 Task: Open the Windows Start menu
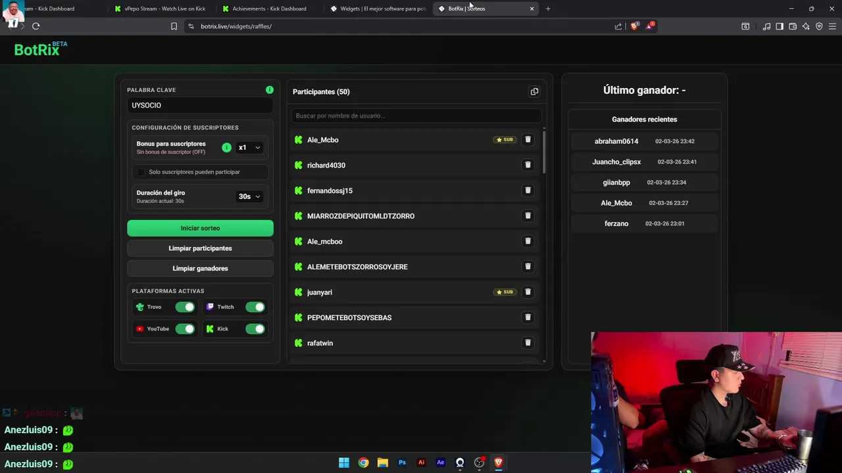(344, 462)
